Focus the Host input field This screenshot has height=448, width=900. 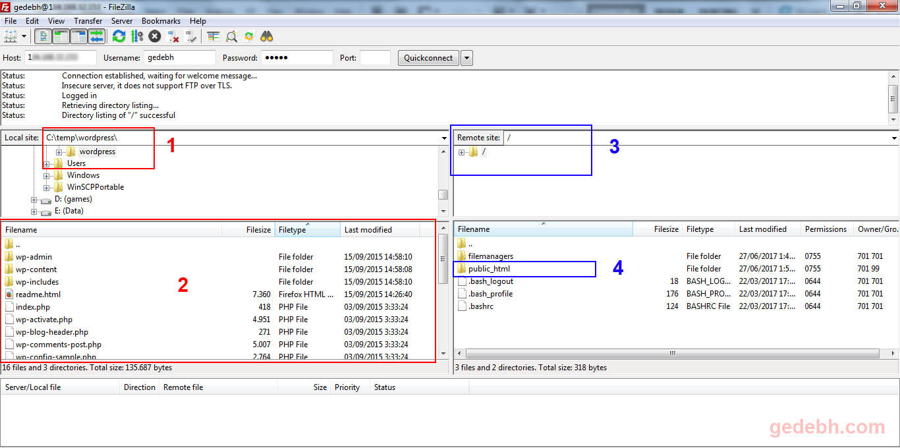tap(61, 58)
